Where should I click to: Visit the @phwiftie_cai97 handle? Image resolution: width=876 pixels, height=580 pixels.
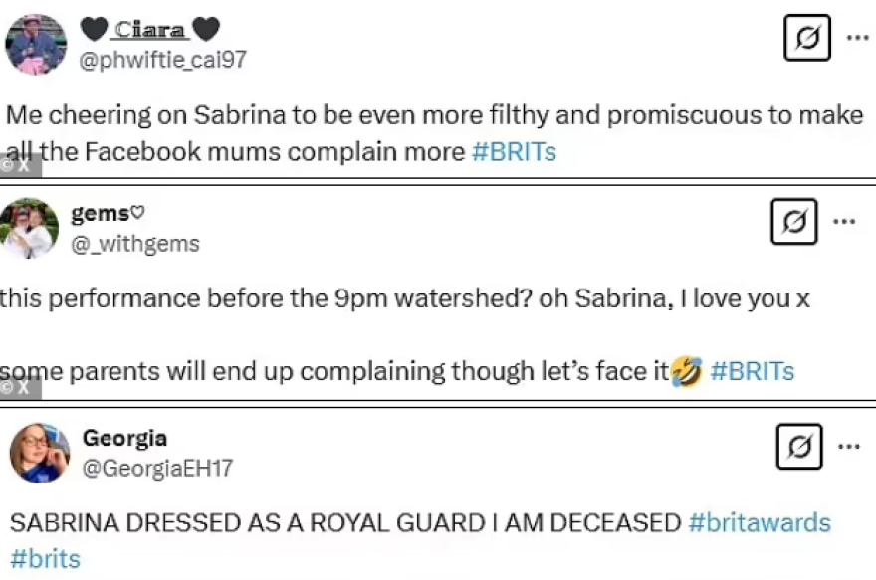(162, 60)
